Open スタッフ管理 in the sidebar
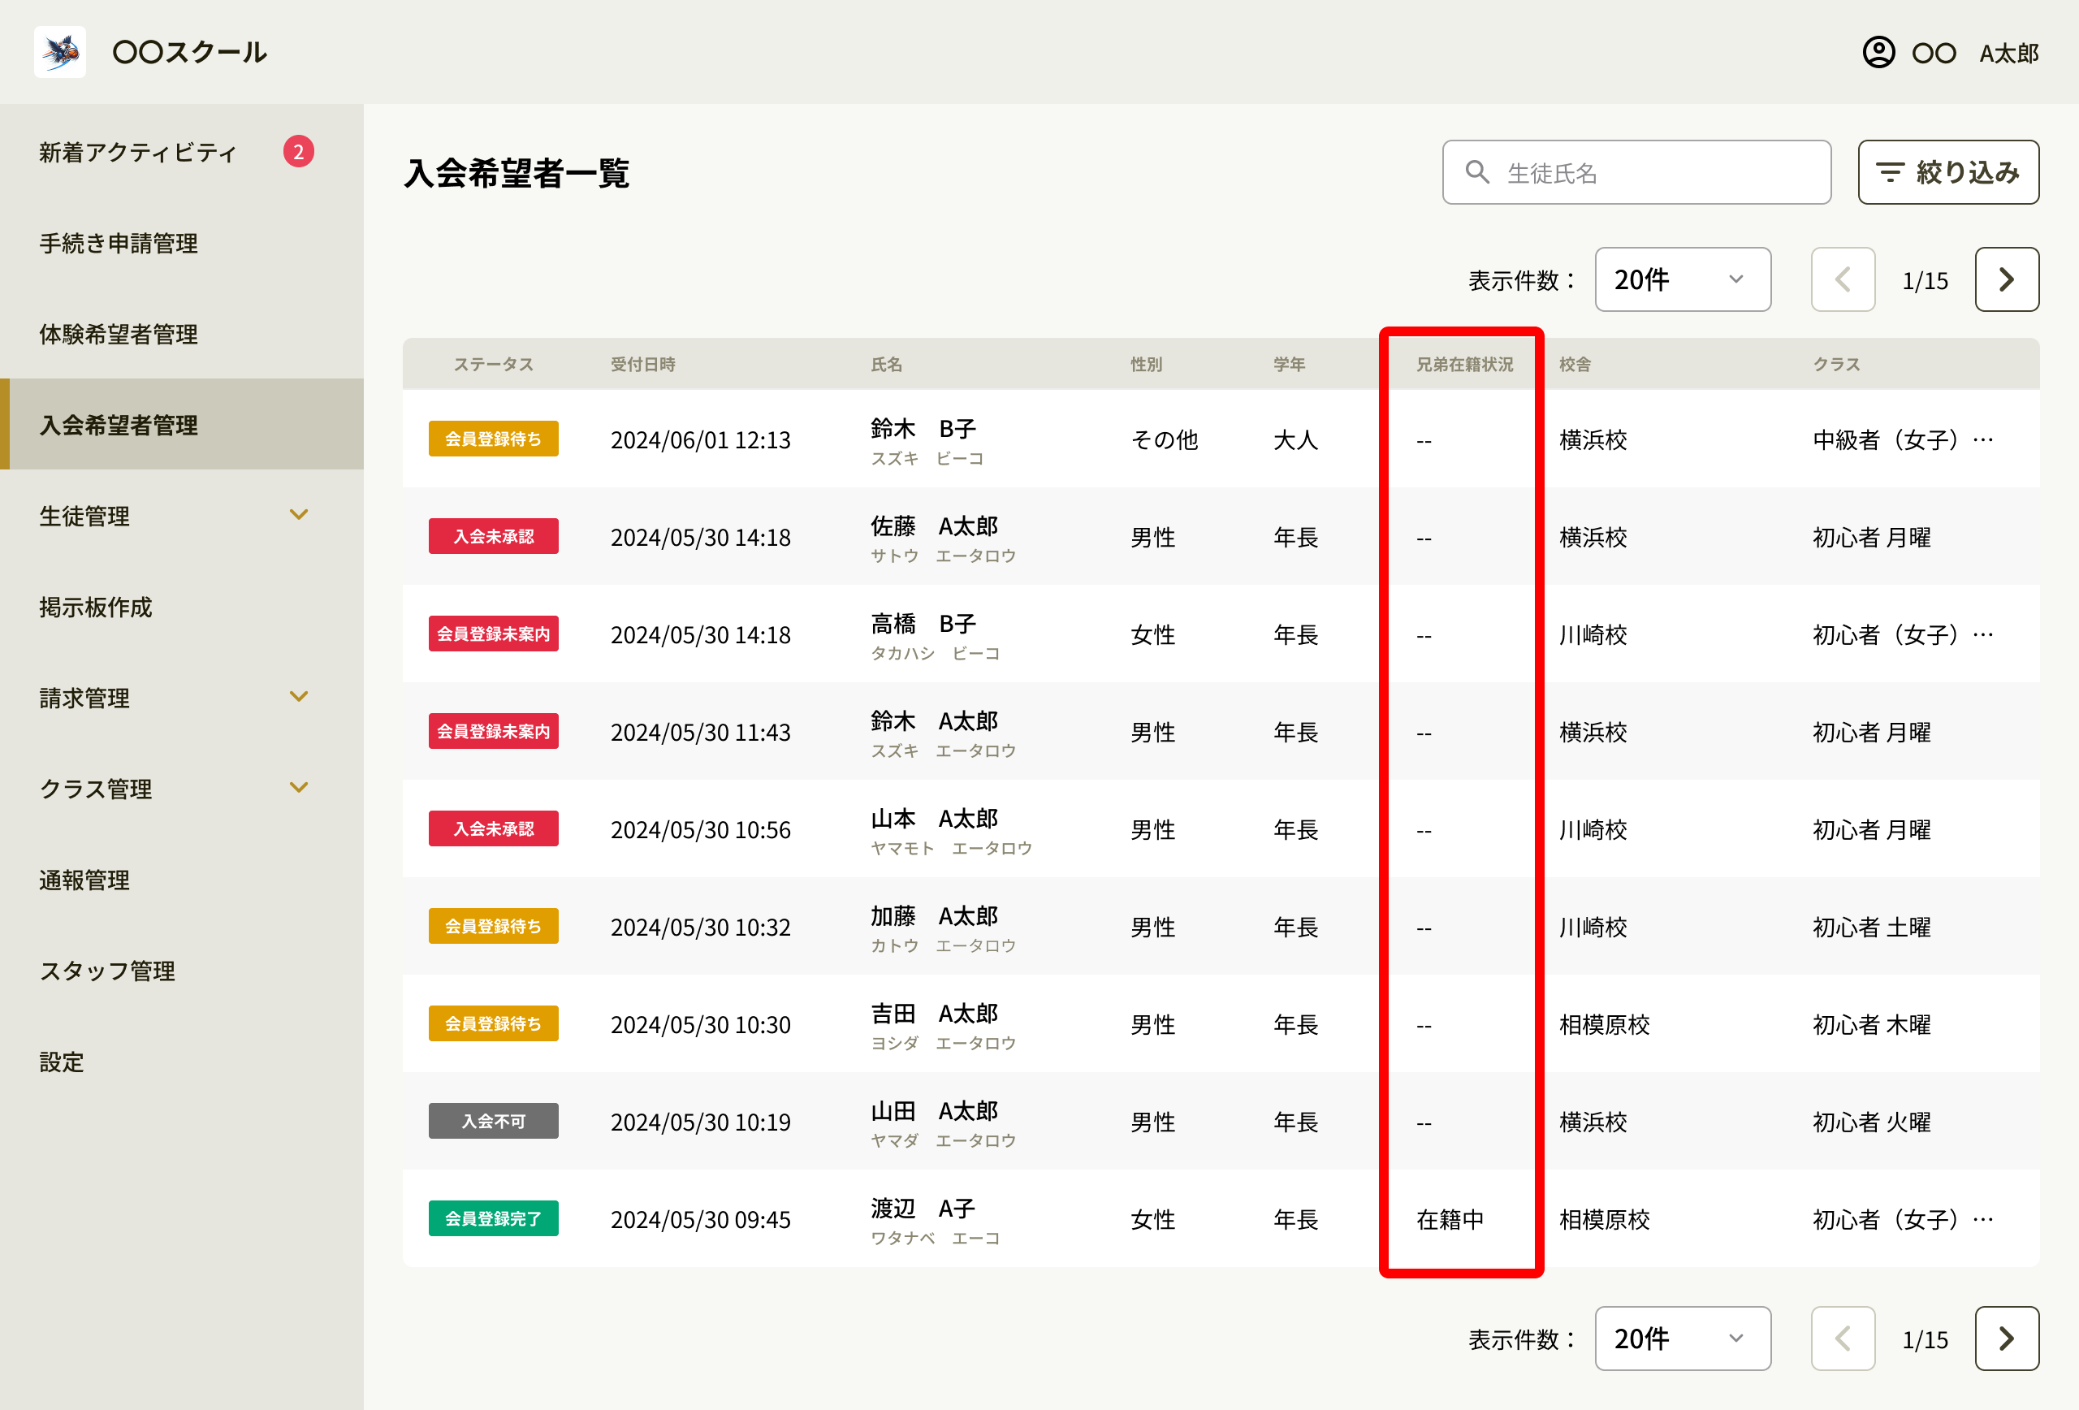The width and height of the screenshot is (2079, 1410). coord(182,970)
